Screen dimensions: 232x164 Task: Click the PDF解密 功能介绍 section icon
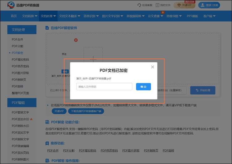tap(47, 122)
